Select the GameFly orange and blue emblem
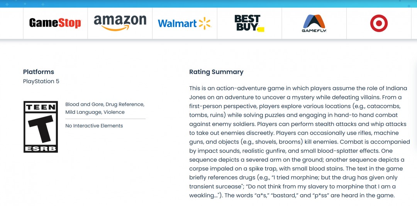This screenshot has width=417, height=206. 314,21
